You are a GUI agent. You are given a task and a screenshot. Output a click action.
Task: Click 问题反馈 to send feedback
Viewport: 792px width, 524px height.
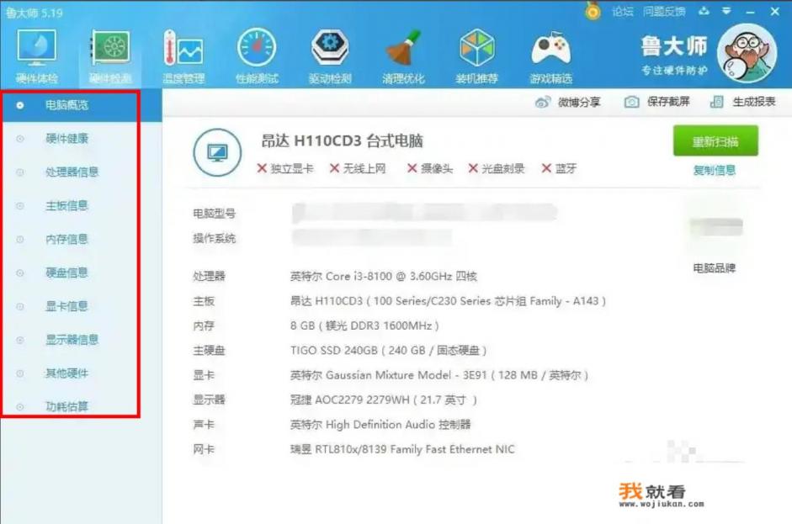(665, 11)
